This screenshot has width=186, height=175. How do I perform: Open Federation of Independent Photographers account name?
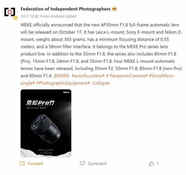(x=65, y=9)
